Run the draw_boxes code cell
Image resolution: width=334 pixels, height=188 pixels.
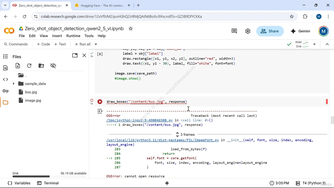tap(100, 102)
